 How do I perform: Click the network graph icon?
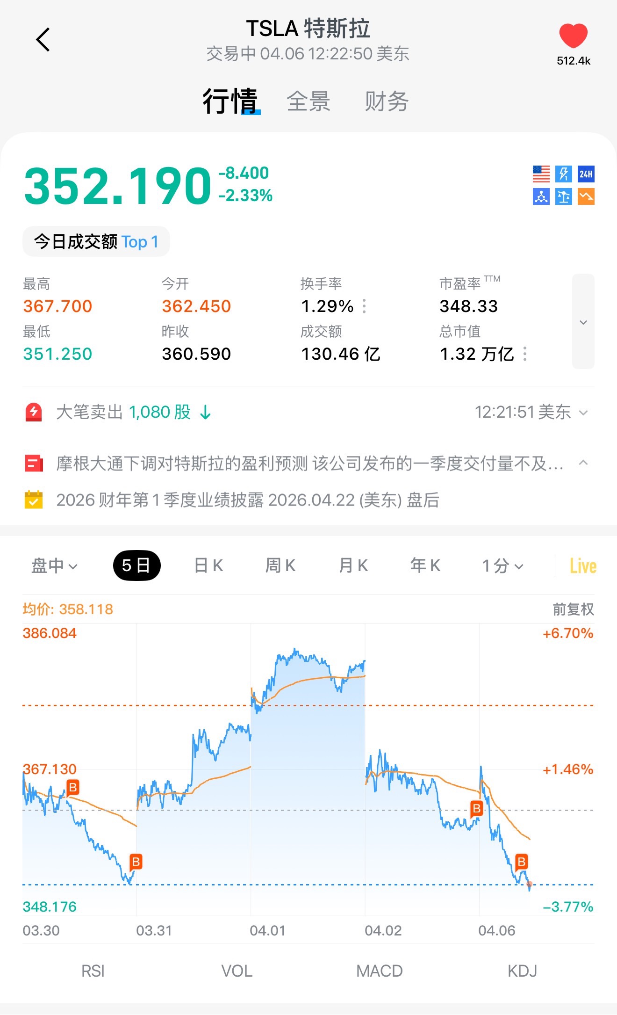pos(541,196)
